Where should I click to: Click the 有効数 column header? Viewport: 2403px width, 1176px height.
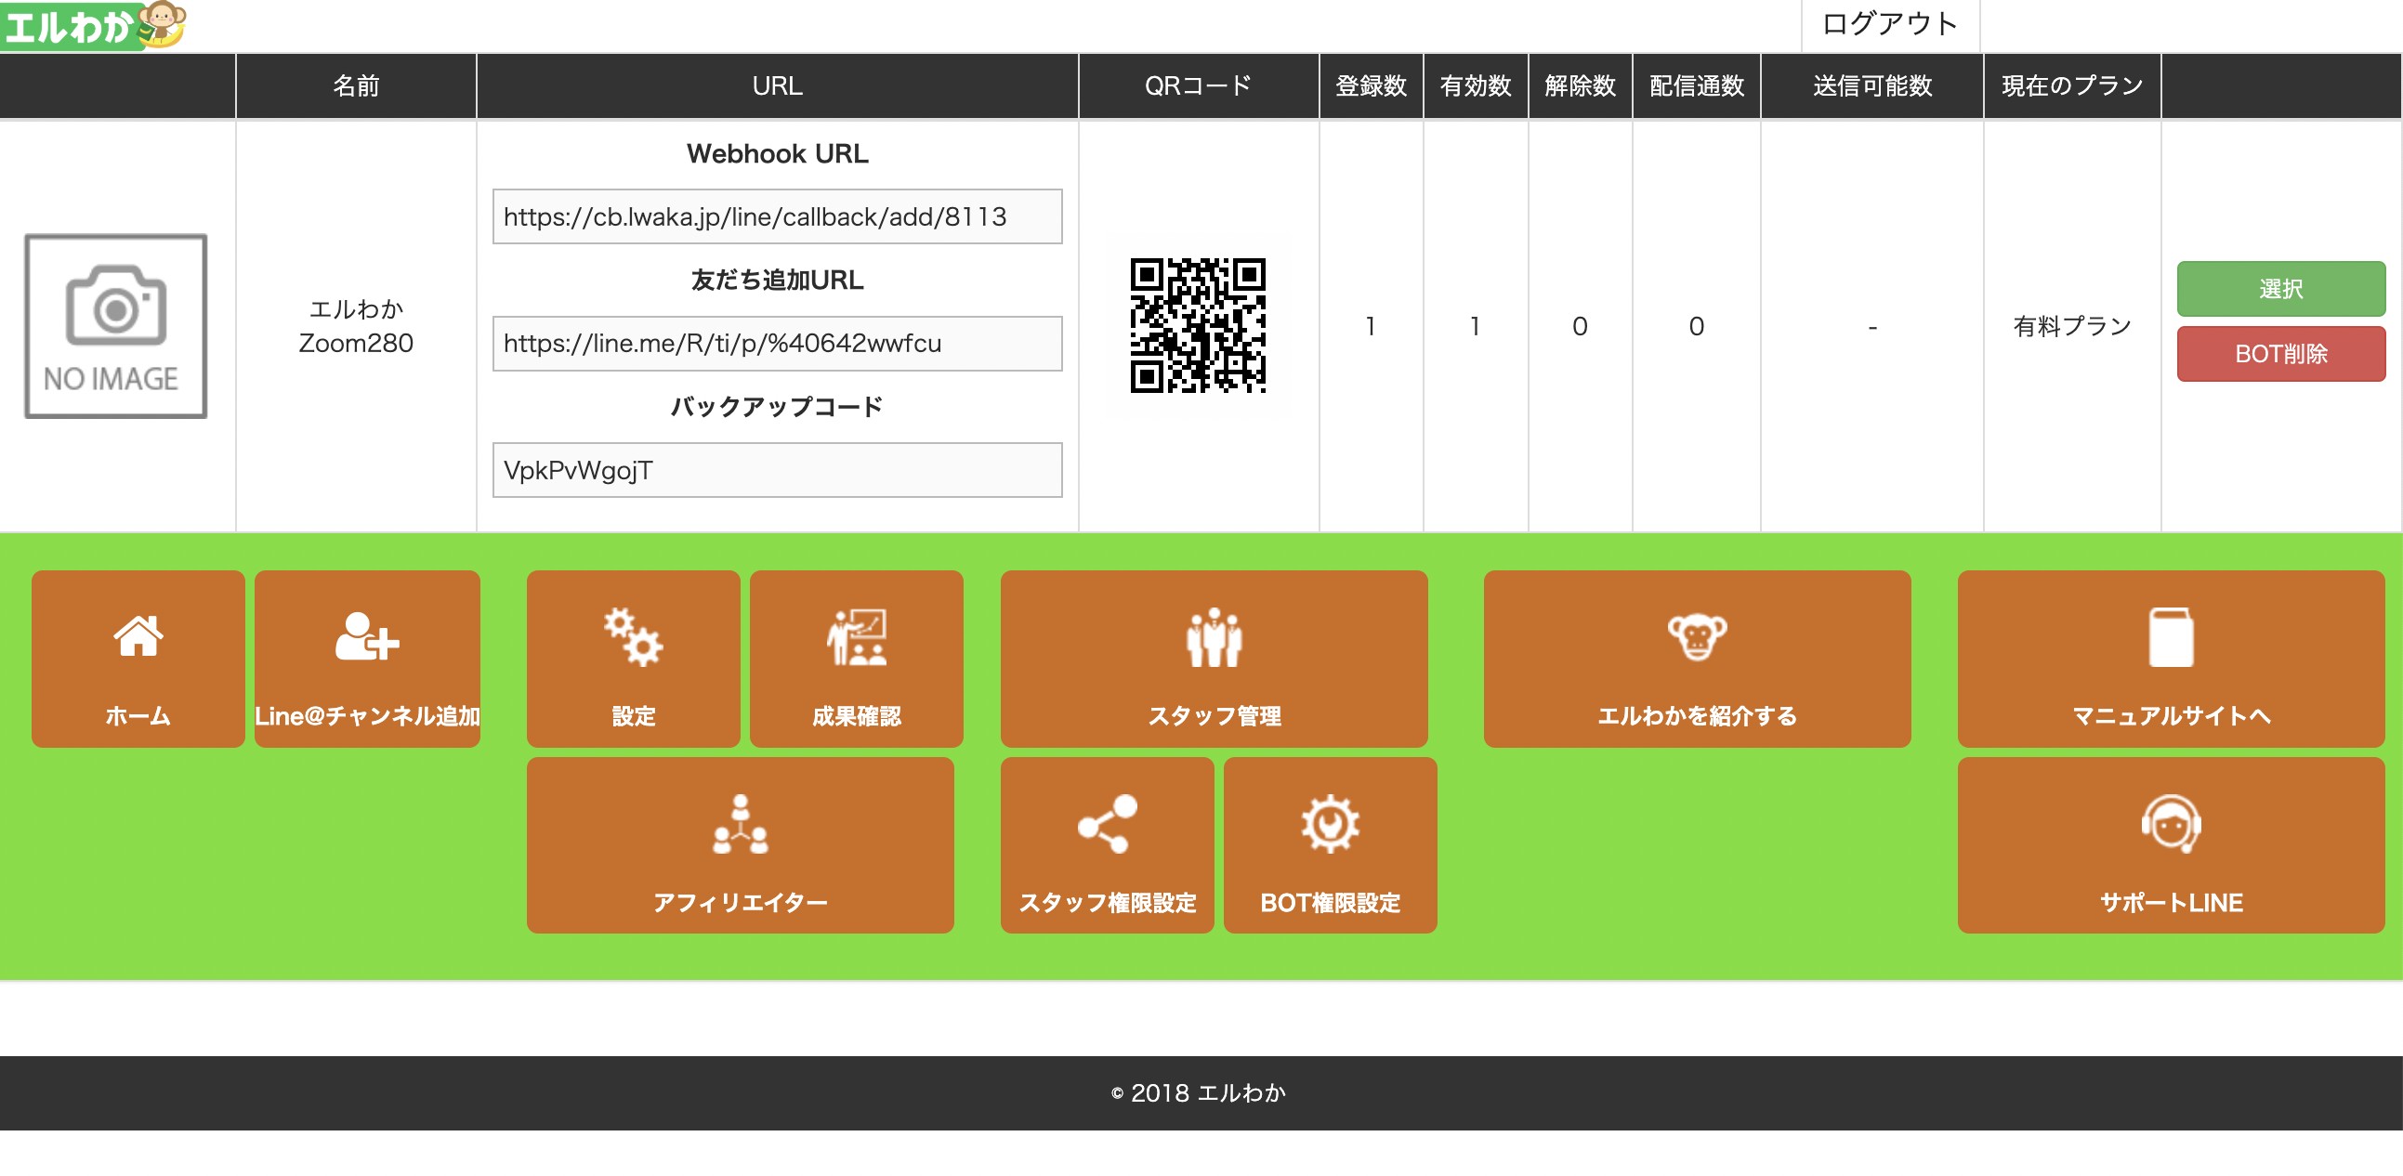point(1475,85)
